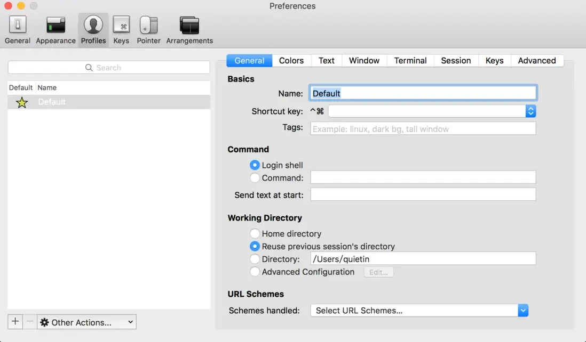The image size is (586, 342).
Task: Switch to the profile Keys tab
Action: 494,60
